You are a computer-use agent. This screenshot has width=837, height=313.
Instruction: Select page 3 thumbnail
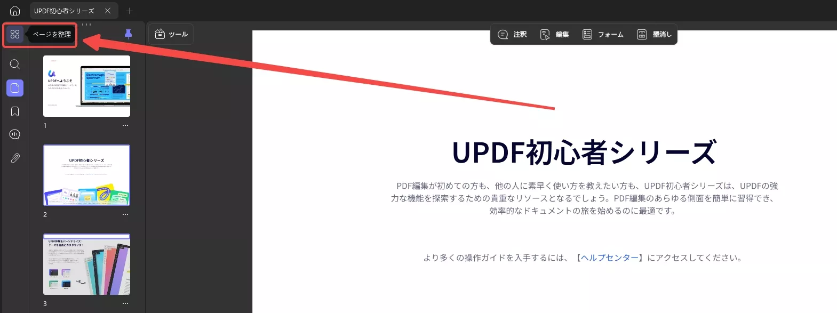pos(86,264)
